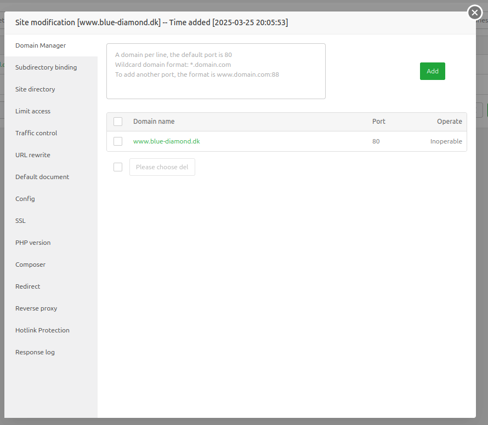Image resolution: width=488 pixels, height=425 pixels.
Task: Open Hotlink Protection settings
Action: coord(51,330)
